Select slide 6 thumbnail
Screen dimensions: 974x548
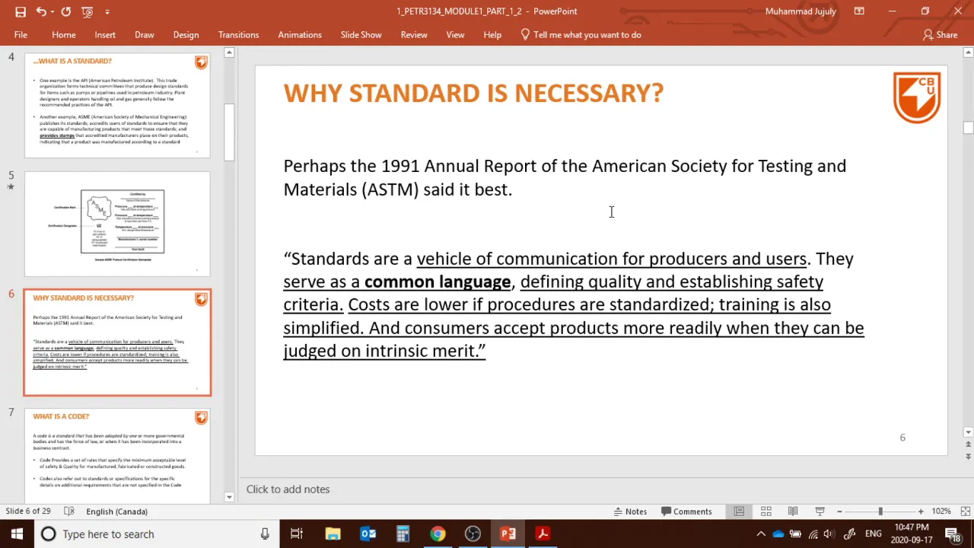pyautogui.click(x=117, y=342)
